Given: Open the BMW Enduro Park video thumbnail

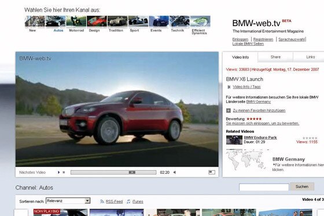Looking at the screenshot, I should click(x=234, y=140).
